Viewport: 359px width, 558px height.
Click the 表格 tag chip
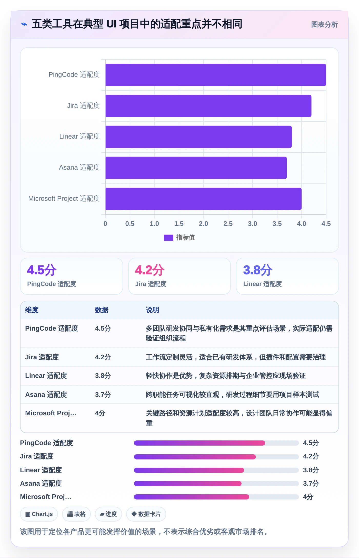(76, 514)
